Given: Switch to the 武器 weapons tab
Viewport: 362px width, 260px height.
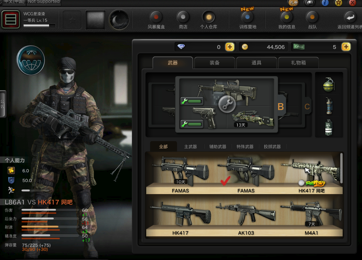Looking at the screenshot, I should pyautogui.click(x=172, y=63).
